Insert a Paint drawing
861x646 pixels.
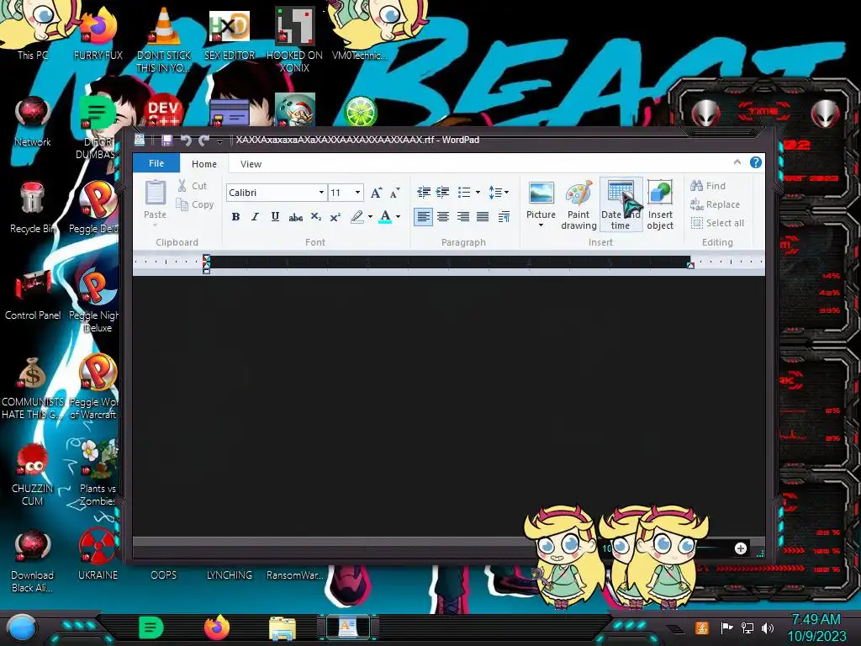click(578, 205)
